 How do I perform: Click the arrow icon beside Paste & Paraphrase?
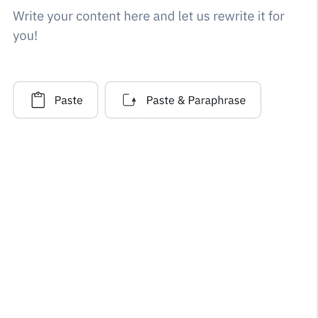click(129, 100)
